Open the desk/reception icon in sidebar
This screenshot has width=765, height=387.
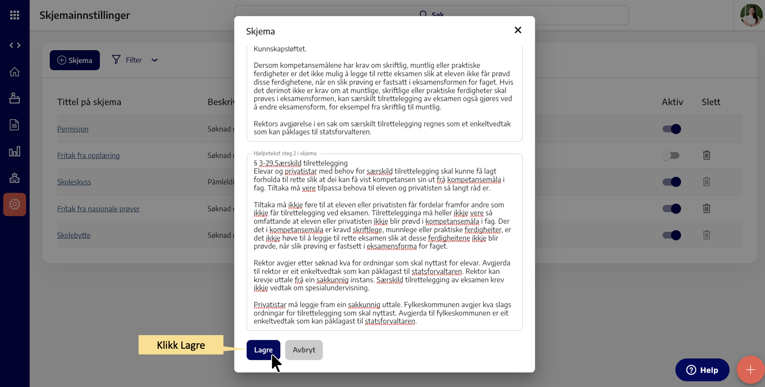click(x=14, y=98)
